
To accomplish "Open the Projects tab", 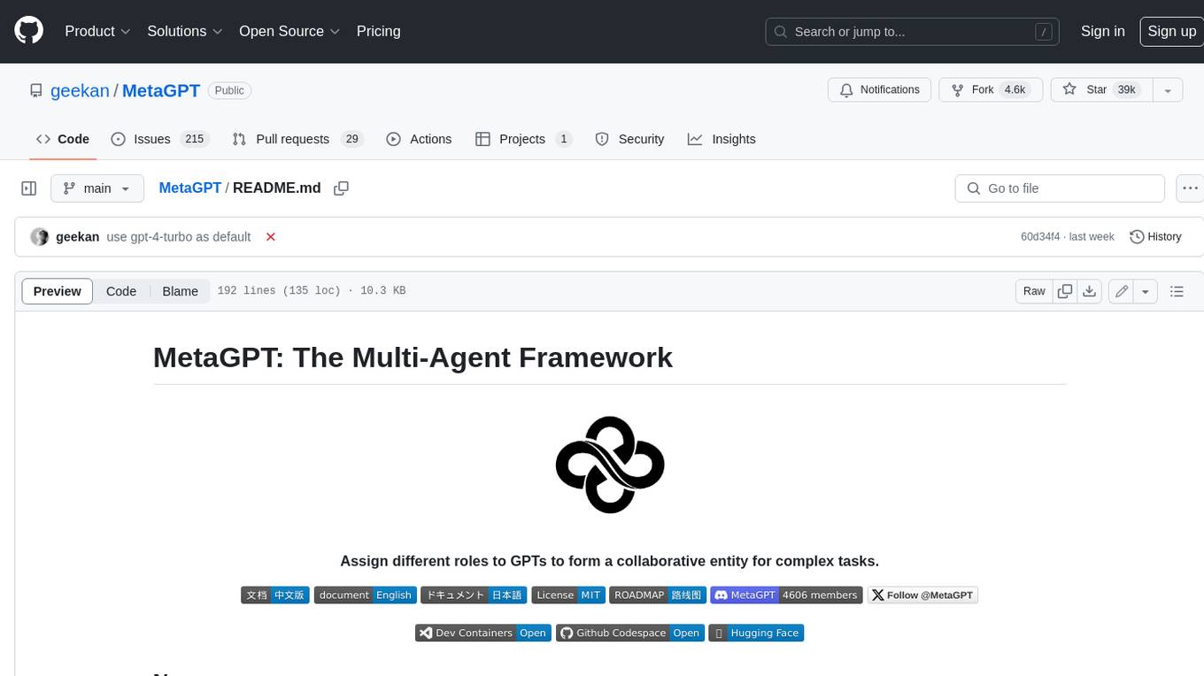I will [x=524, y=139].
